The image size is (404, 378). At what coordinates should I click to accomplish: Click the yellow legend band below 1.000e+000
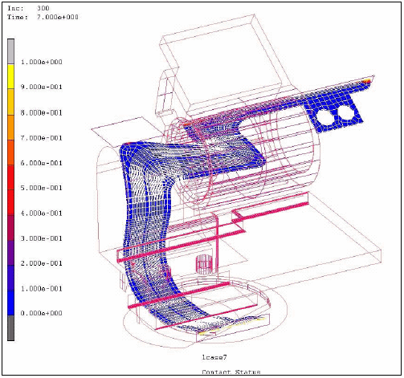coord(10,76)
